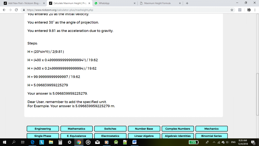Open the Binomial Series section

(x=211, y=136)
